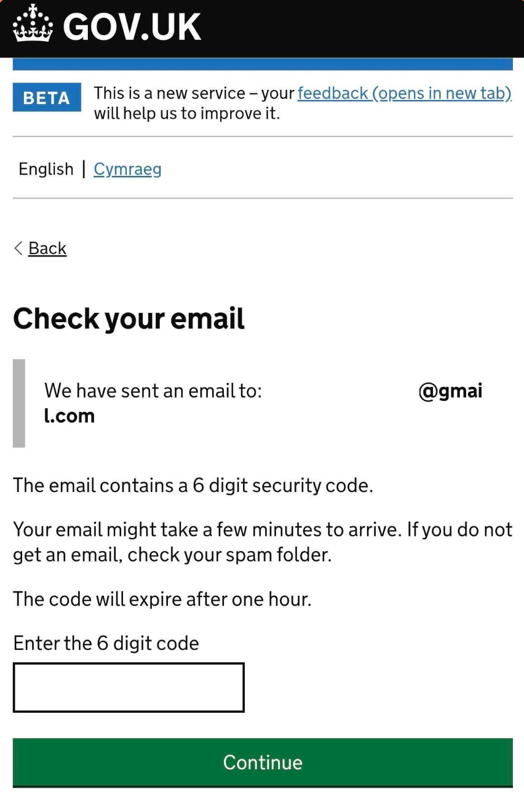Screen dimensions: 524x800
Task: Click the 'We have sent an email to' text
Action: 153,391
